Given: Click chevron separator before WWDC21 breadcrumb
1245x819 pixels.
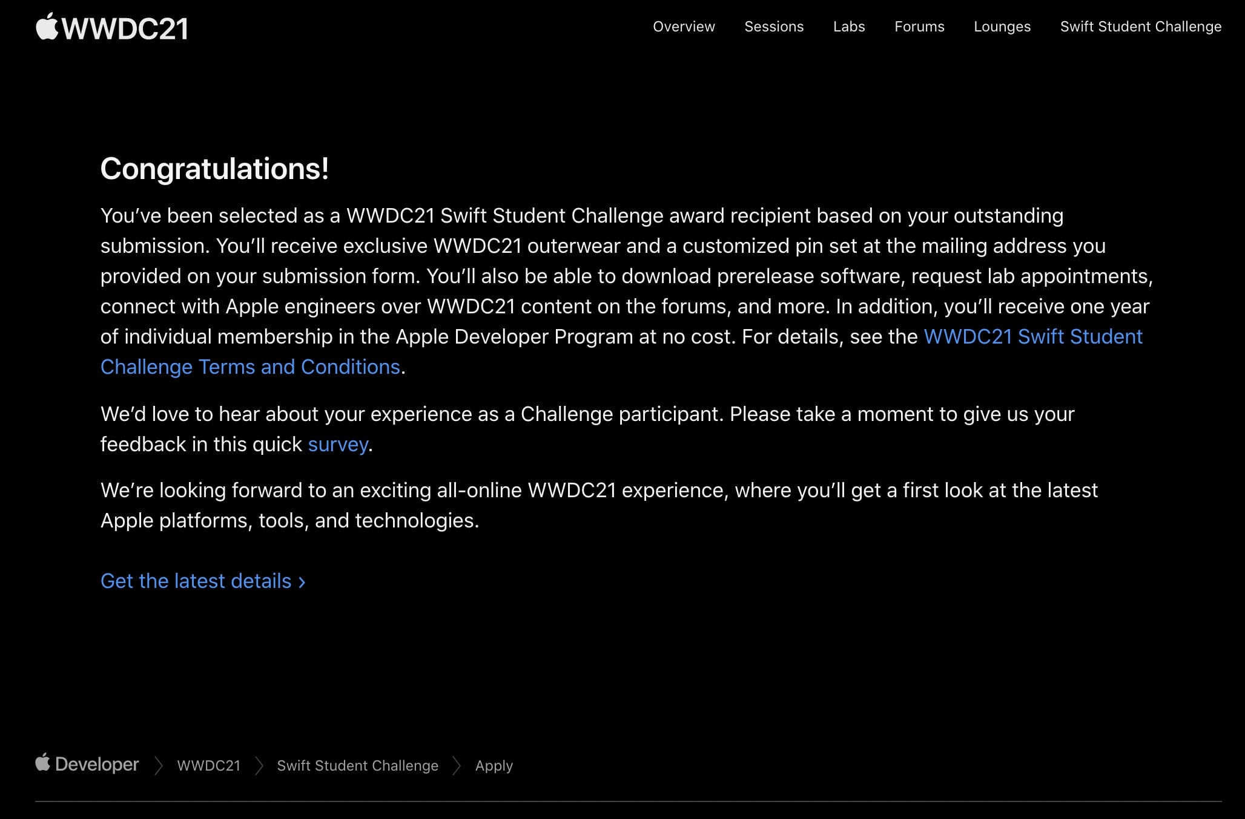Looking at the screenshot, I should pyautogui.click(x=159, y=766).
